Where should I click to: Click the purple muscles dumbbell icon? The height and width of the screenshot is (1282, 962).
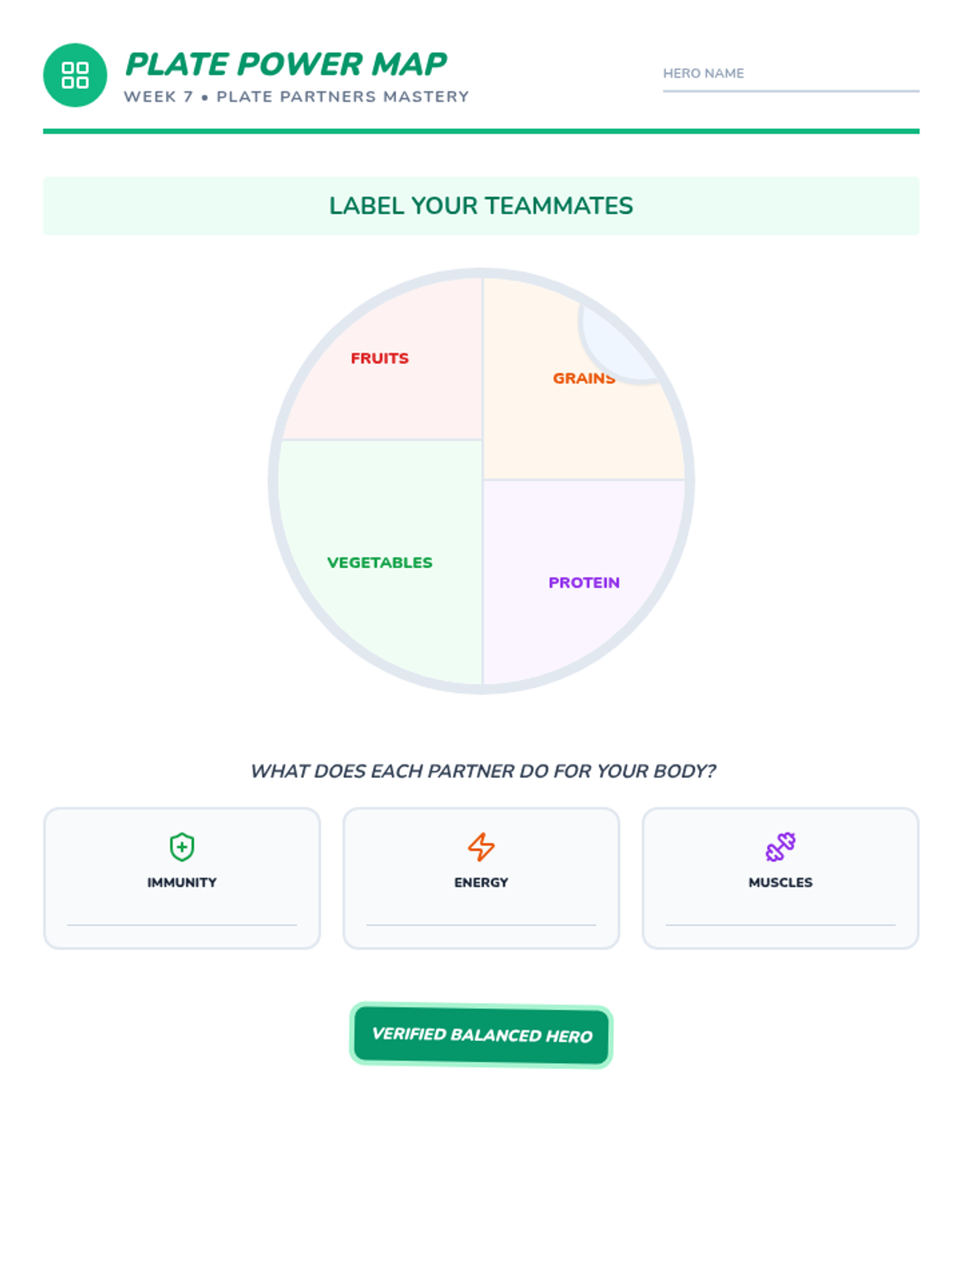point(780,847)
